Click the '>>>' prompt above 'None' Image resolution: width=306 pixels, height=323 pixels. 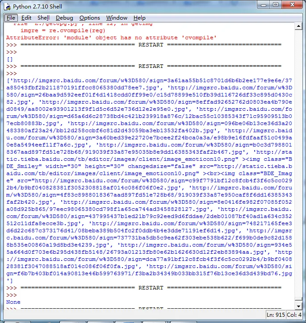point(12,295)
